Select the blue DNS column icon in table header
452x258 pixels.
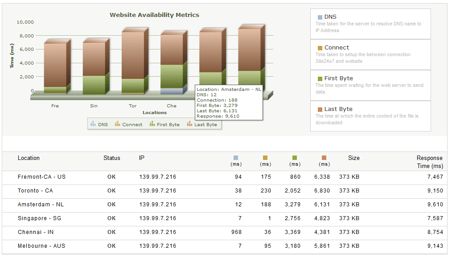pyautogui.click(x=235, y=158)
